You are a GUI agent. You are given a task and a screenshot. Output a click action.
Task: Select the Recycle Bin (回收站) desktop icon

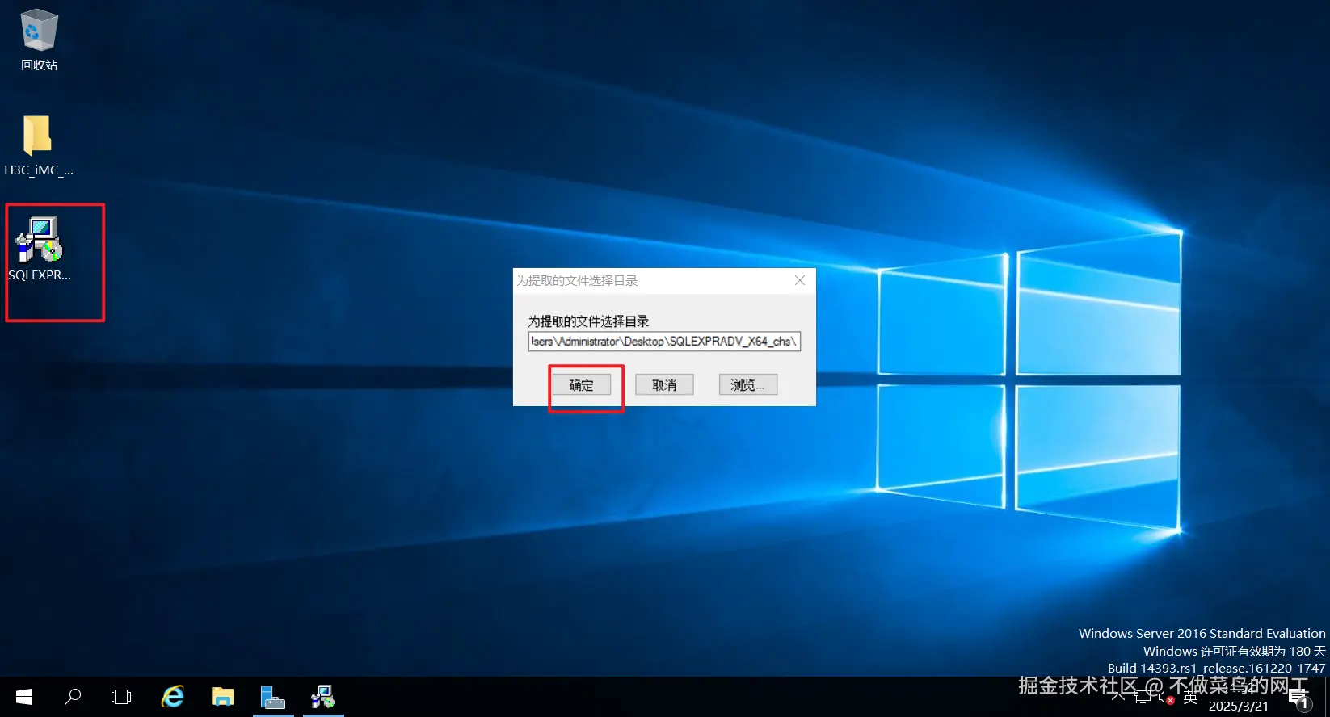tap(39, 40)
